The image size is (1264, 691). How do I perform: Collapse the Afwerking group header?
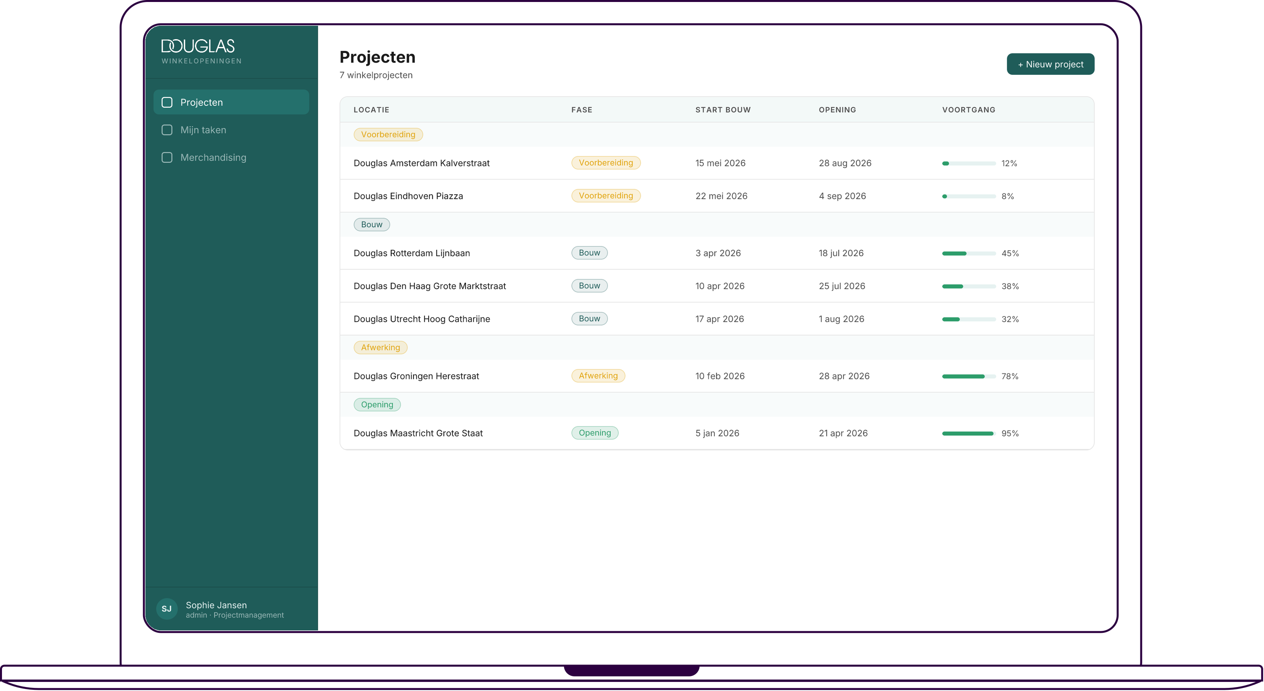point(380,347)
